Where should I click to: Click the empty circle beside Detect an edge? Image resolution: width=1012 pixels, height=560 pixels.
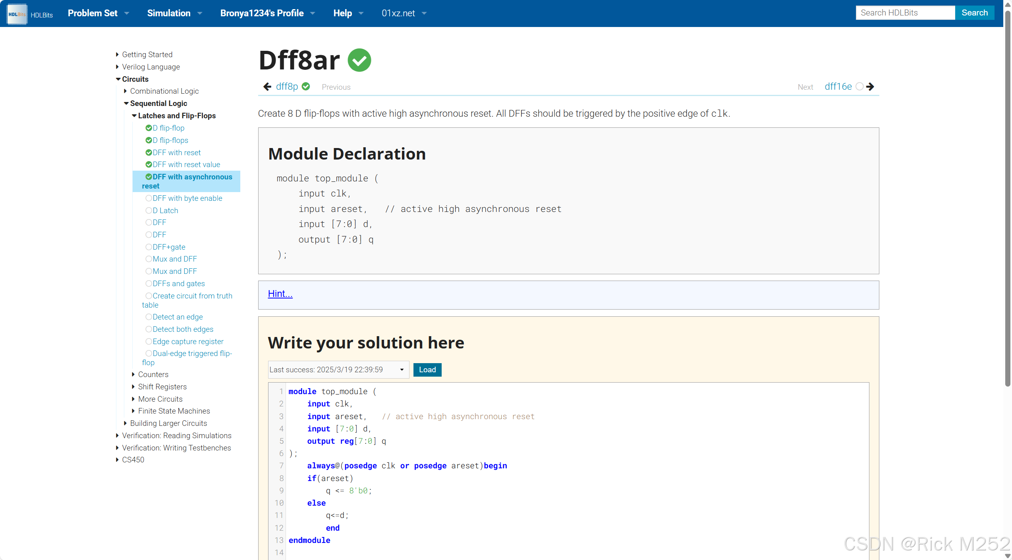coord(149,317)
